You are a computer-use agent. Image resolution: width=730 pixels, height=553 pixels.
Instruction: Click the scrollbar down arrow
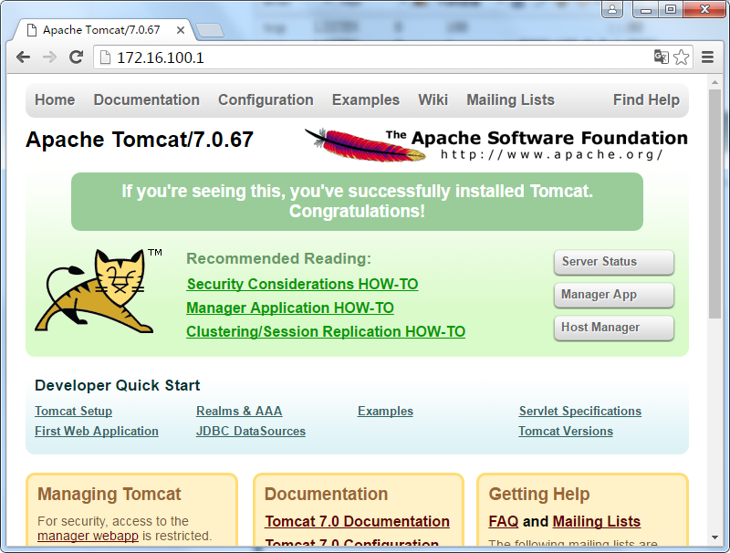(x=714, y=537)
